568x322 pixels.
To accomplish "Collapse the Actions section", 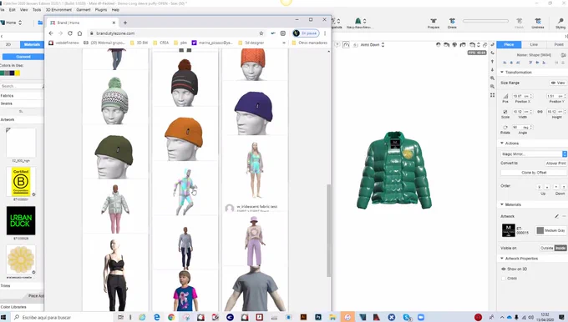I will 502,143.
